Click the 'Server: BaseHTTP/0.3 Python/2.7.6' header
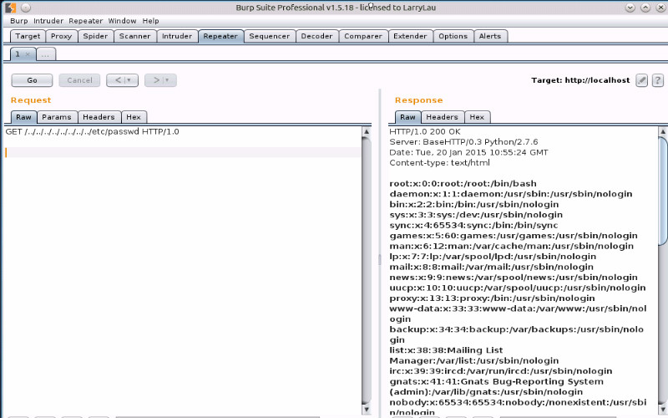The height and width of the screenshot is (418, 668). pos(463,141)
